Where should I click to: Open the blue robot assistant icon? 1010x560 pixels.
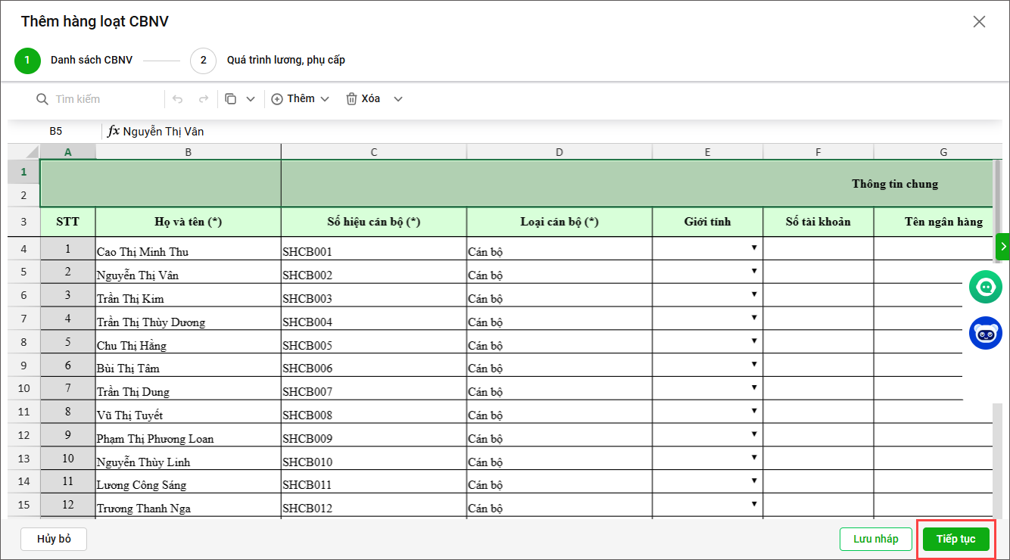(985, 333)
